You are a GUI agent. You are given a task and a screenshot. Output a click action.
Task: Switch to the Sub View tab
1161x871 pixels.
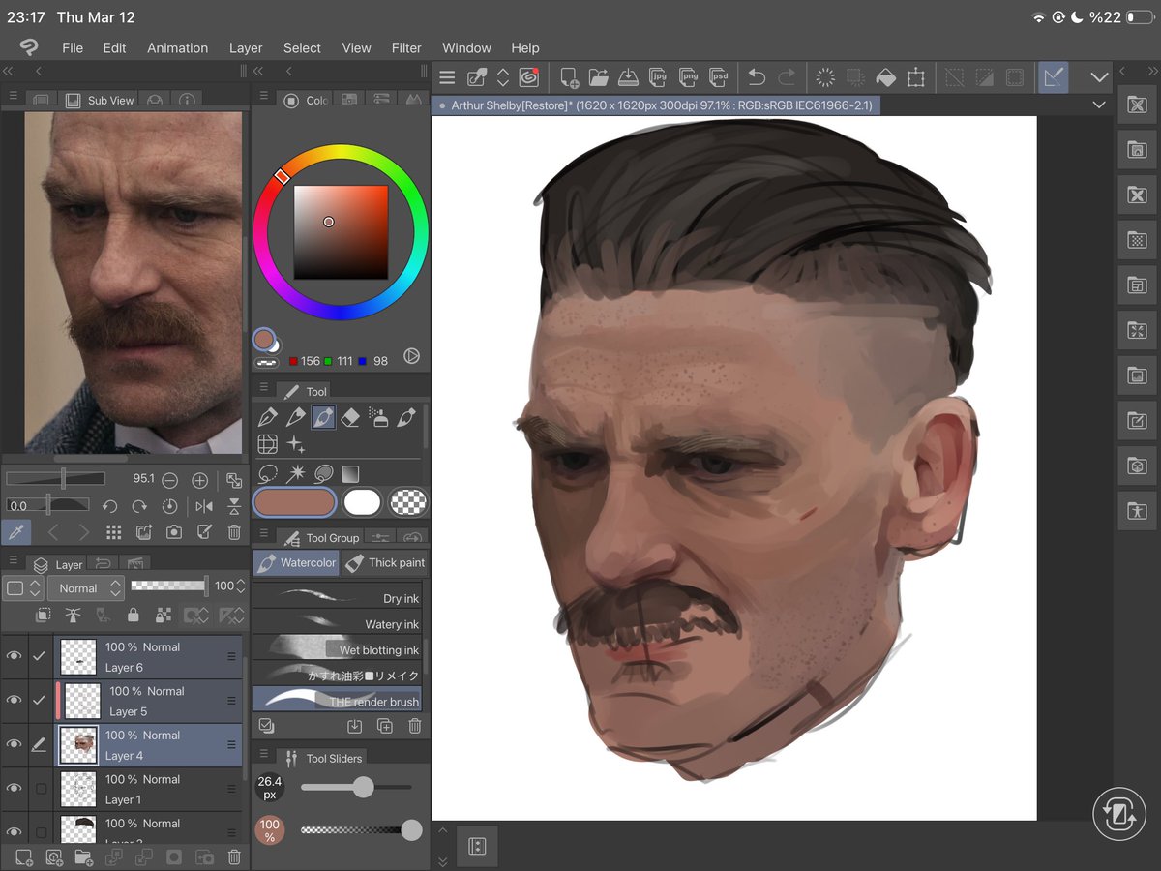point(99,100)
